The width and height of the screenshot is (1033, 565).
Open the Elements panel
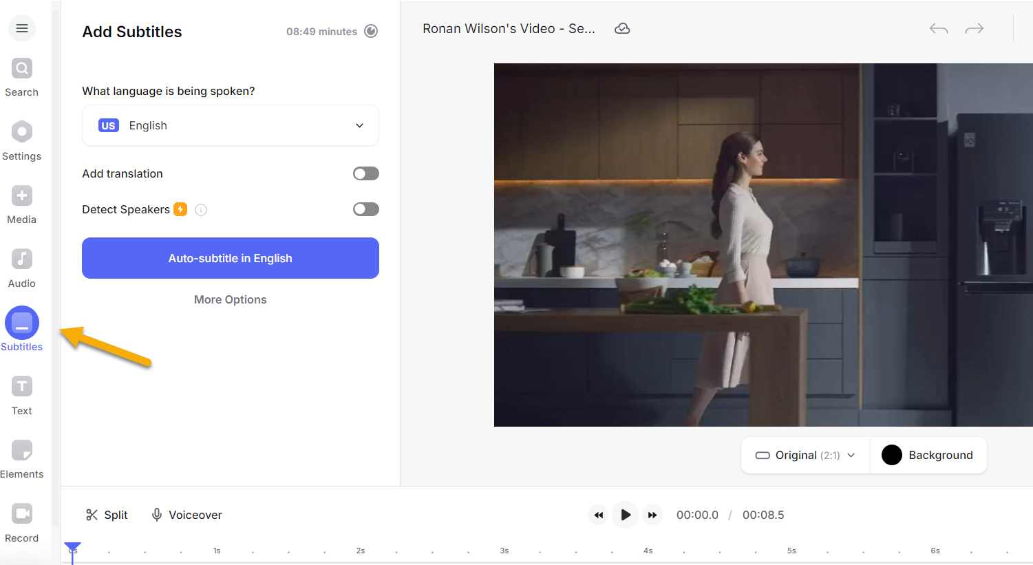pyautogui.click(x=22, y=459)
